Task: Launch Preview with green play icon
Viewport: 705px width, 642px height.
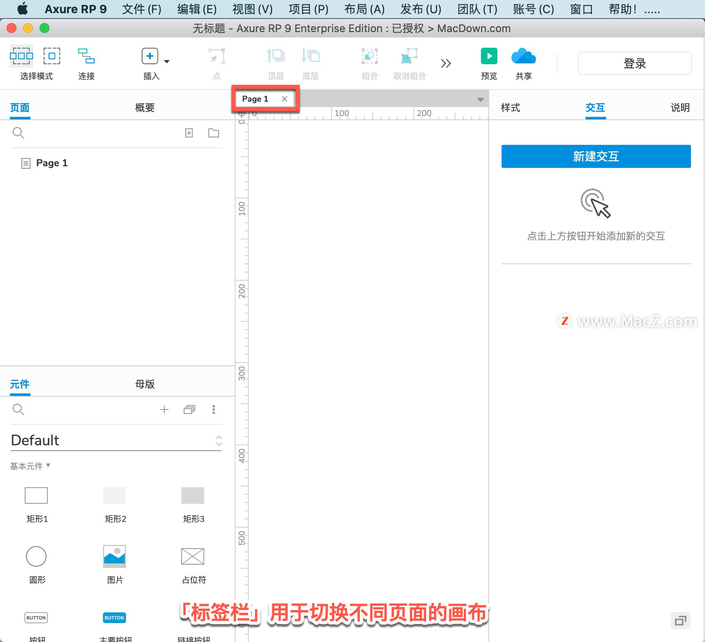Action: click(x=489, y=56)
